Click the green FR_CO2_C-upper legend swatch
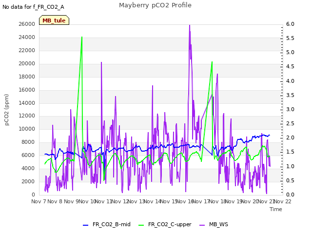Screen dimensions: 312x234 (x=141, y=225)
